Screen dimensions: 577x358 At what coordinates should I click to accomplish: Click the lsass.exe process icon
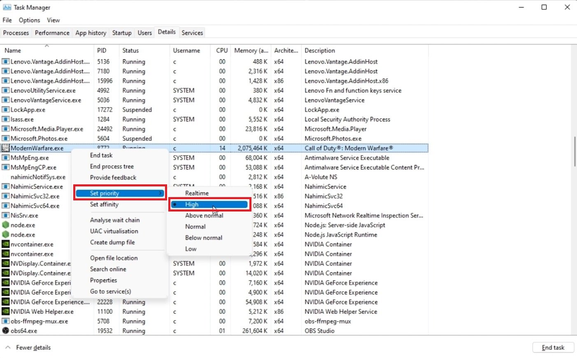(x=5, y=119)
